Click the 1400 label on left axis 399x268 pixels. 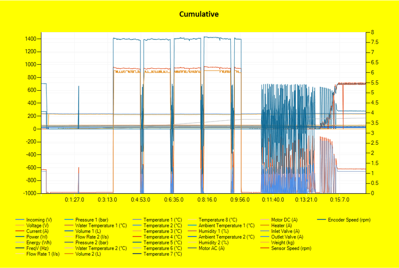click(31, 39)
